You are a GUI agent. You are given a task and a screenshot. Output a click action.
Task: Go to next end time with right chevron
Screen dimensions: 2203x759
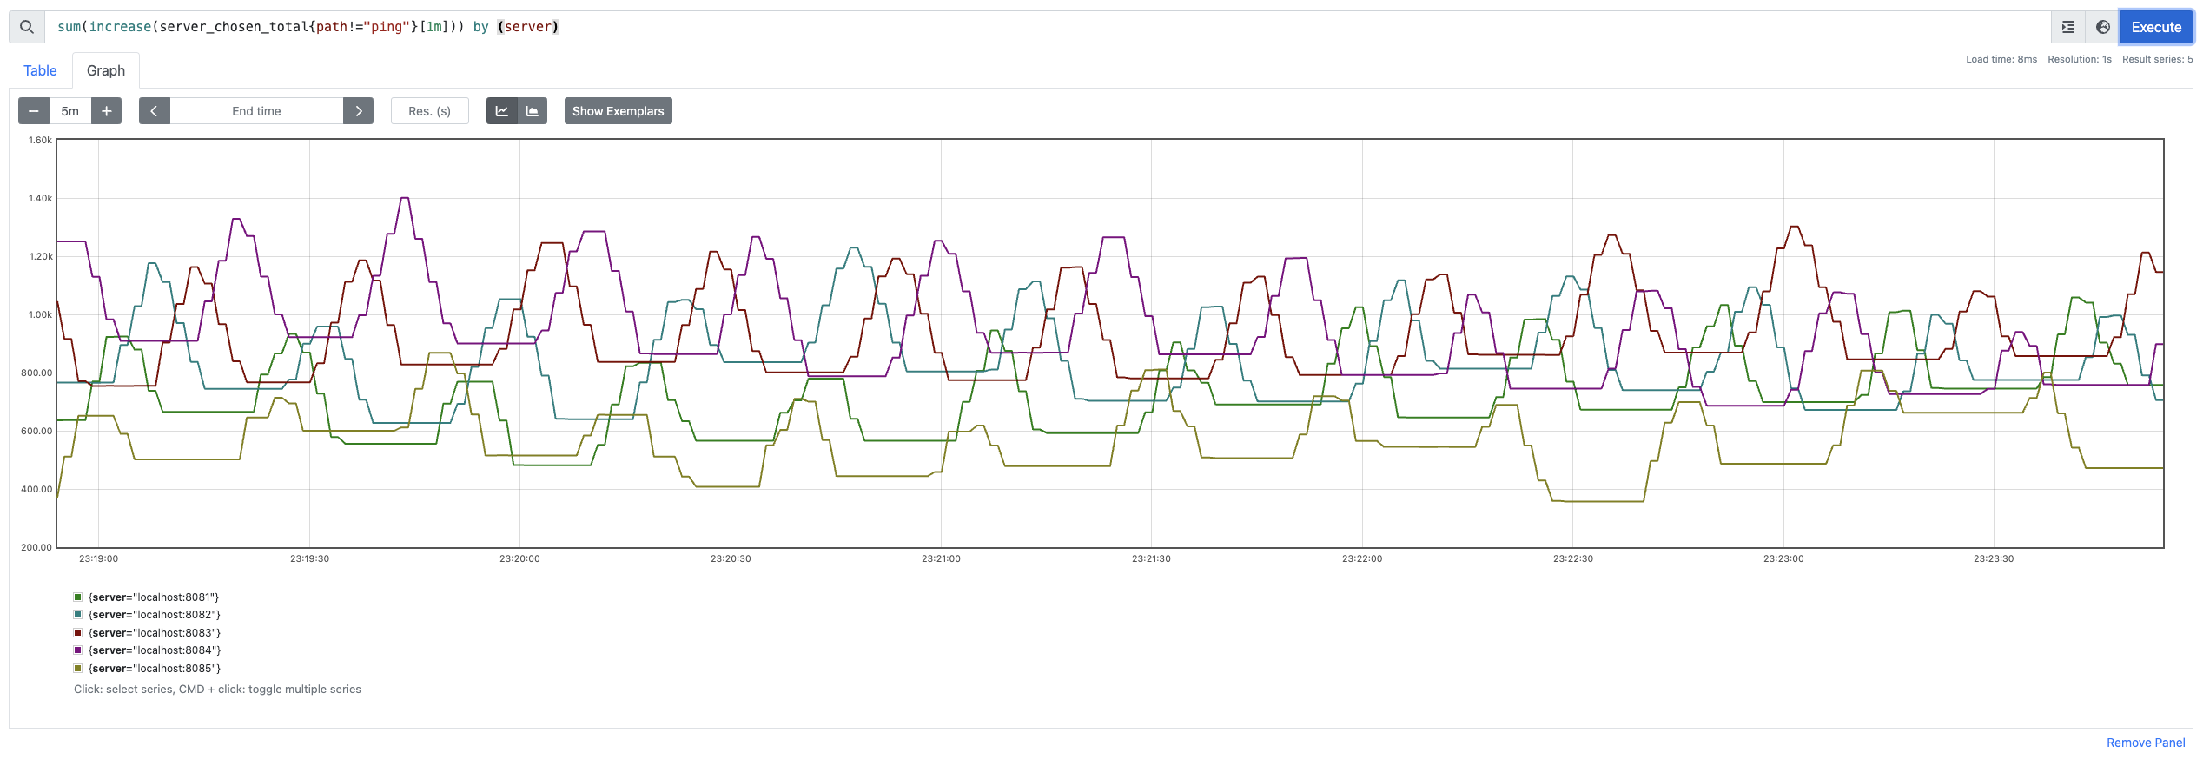coord(358,111)
